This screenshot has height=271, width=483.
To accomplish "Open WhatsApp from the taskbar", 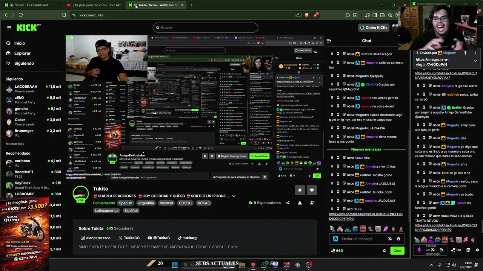I will coord(265,265).
